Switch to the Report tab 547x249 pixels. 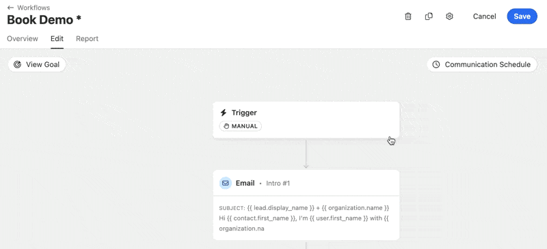88,39
